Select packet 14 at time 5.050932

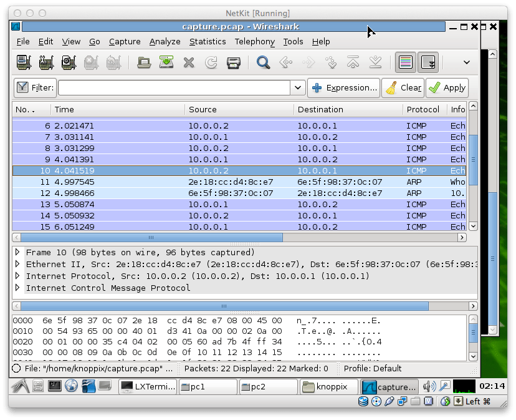tap(239, 215)
